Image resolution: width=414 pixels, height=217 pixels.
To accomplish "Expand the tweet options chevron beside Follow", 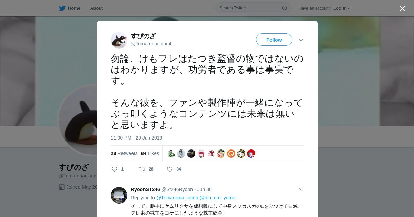I will 301,40.
